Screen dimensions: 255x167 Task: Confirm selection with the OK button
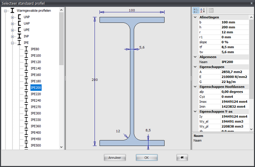pyautogui.click(x=147, y=158)
